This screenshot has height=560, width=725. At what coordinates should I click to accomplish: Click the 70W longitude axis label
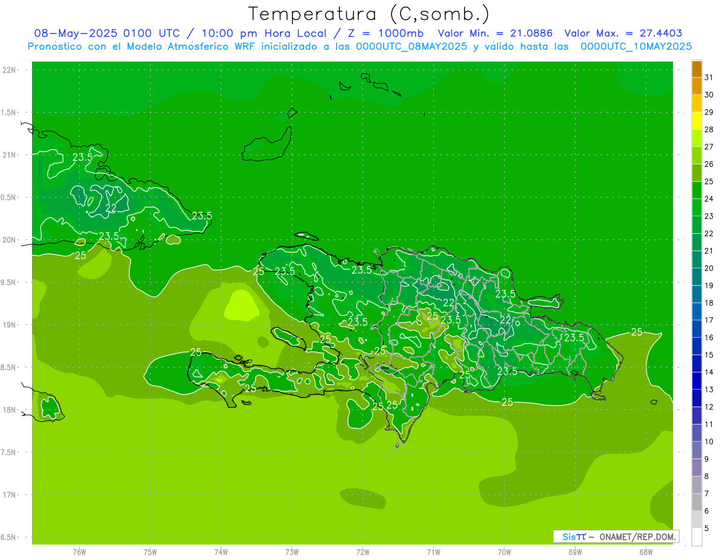(504, 552)
